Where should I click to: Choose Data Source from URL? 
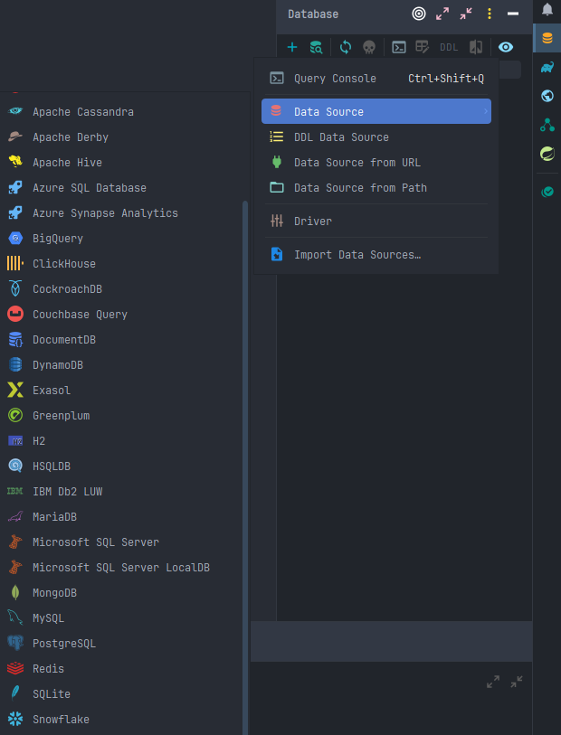pos(376,162)
